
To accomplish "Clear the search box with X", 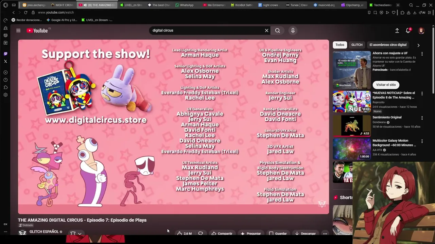I will pyautogui.click(x=266, y=30).
